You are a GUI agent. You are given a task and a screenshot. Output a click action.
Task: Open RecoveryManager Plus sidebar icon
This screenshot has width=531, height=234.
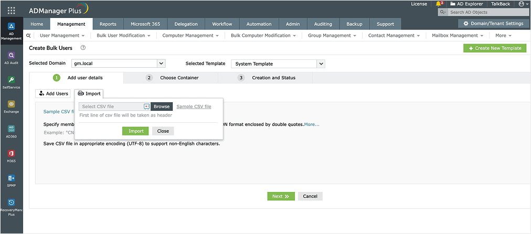pos(12,205)
